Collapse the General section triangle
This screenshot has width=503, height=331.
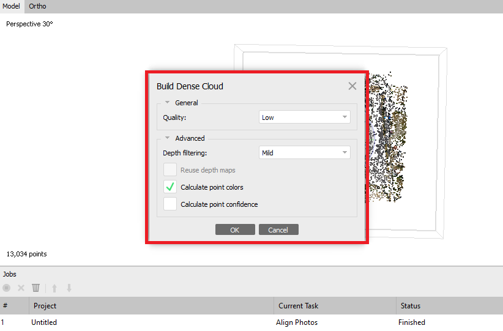(x=167, y=103)
